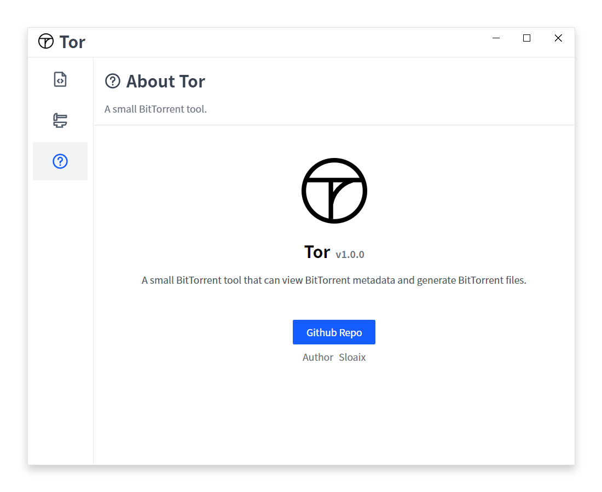Screen dimensions: 602x492
Task: Close the Tor window
Action: click(558, 38)
